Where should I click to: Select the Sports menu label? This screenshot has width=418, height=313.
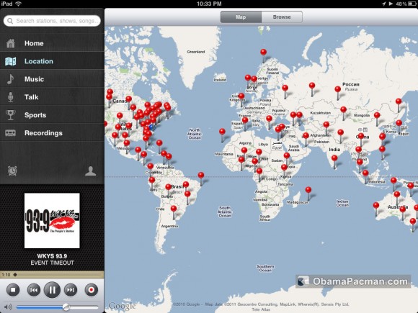tap(35, 115)
